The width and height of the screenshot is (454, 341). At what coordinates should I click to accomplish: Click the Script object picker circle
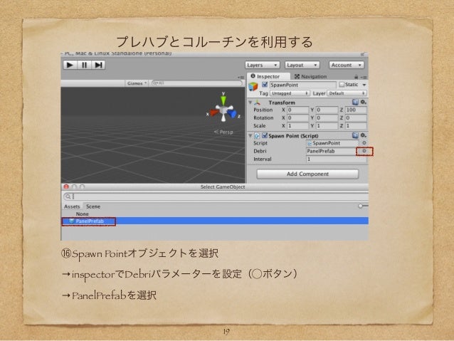coord(364,143)
